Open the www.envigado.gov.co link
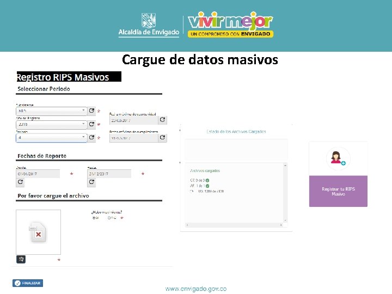392x294 pixels. tap(196, 289)
